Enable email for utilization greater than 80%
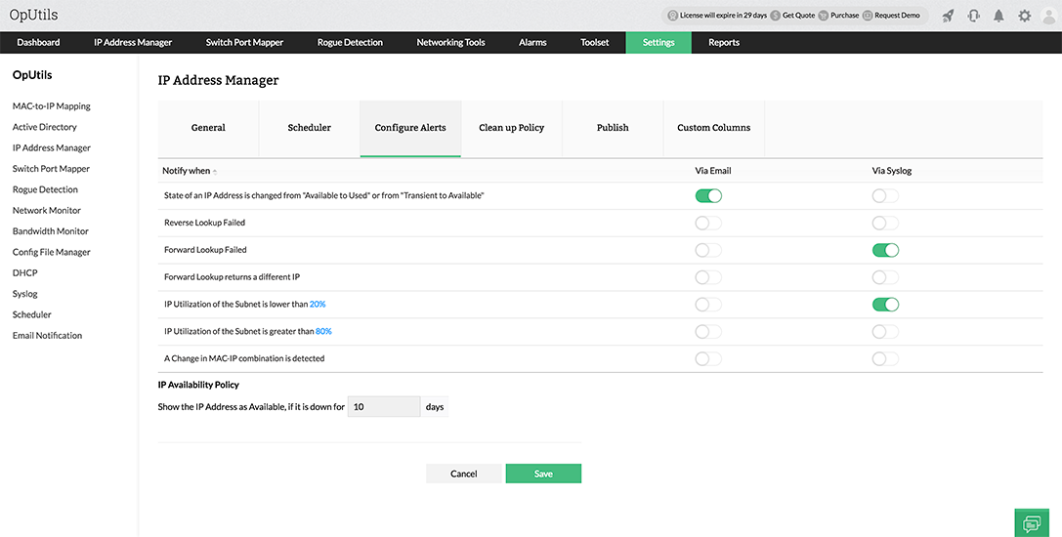The height and width of the screenshot is (537, 1062). (x=708, y=331)
